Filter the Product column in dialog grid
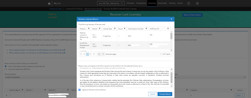This screenshot has width=251, height=98. (x=89, y=29)
